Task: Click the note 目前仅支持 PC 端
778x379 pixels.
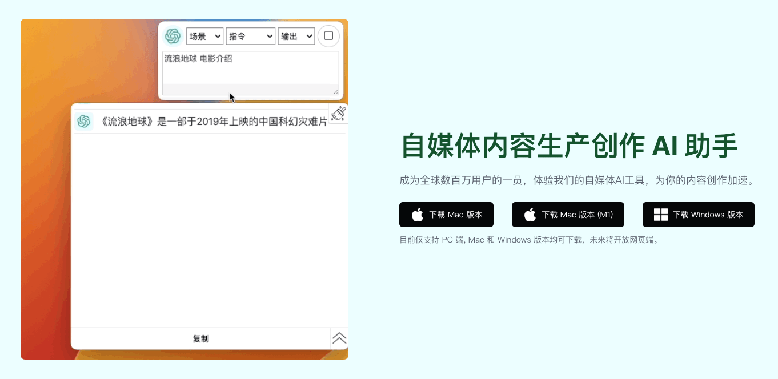Action: coord(530,240)
